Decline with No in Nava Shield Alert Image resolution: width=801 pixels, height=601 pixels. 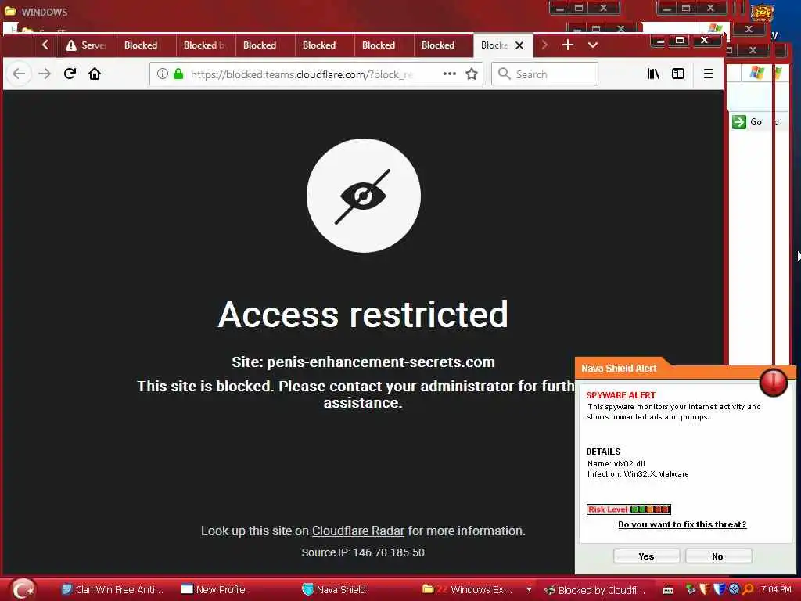tap(718, 556)
